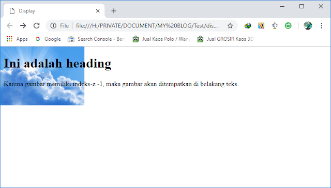Select the Display tab
Viewport: 331px width, 188px height.
(x=54, y=11)
